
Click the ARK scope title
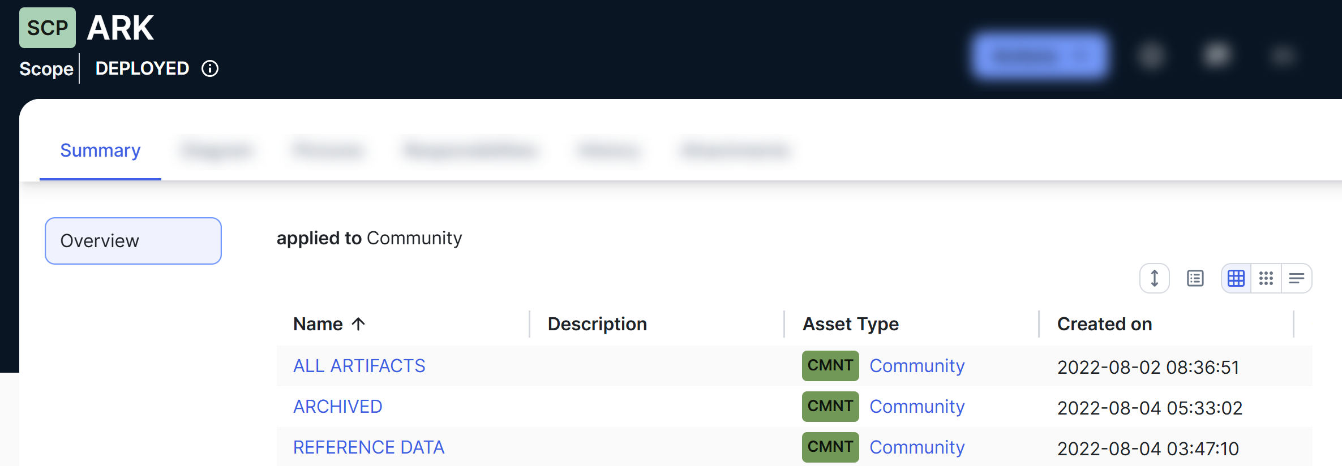[121, 28]
